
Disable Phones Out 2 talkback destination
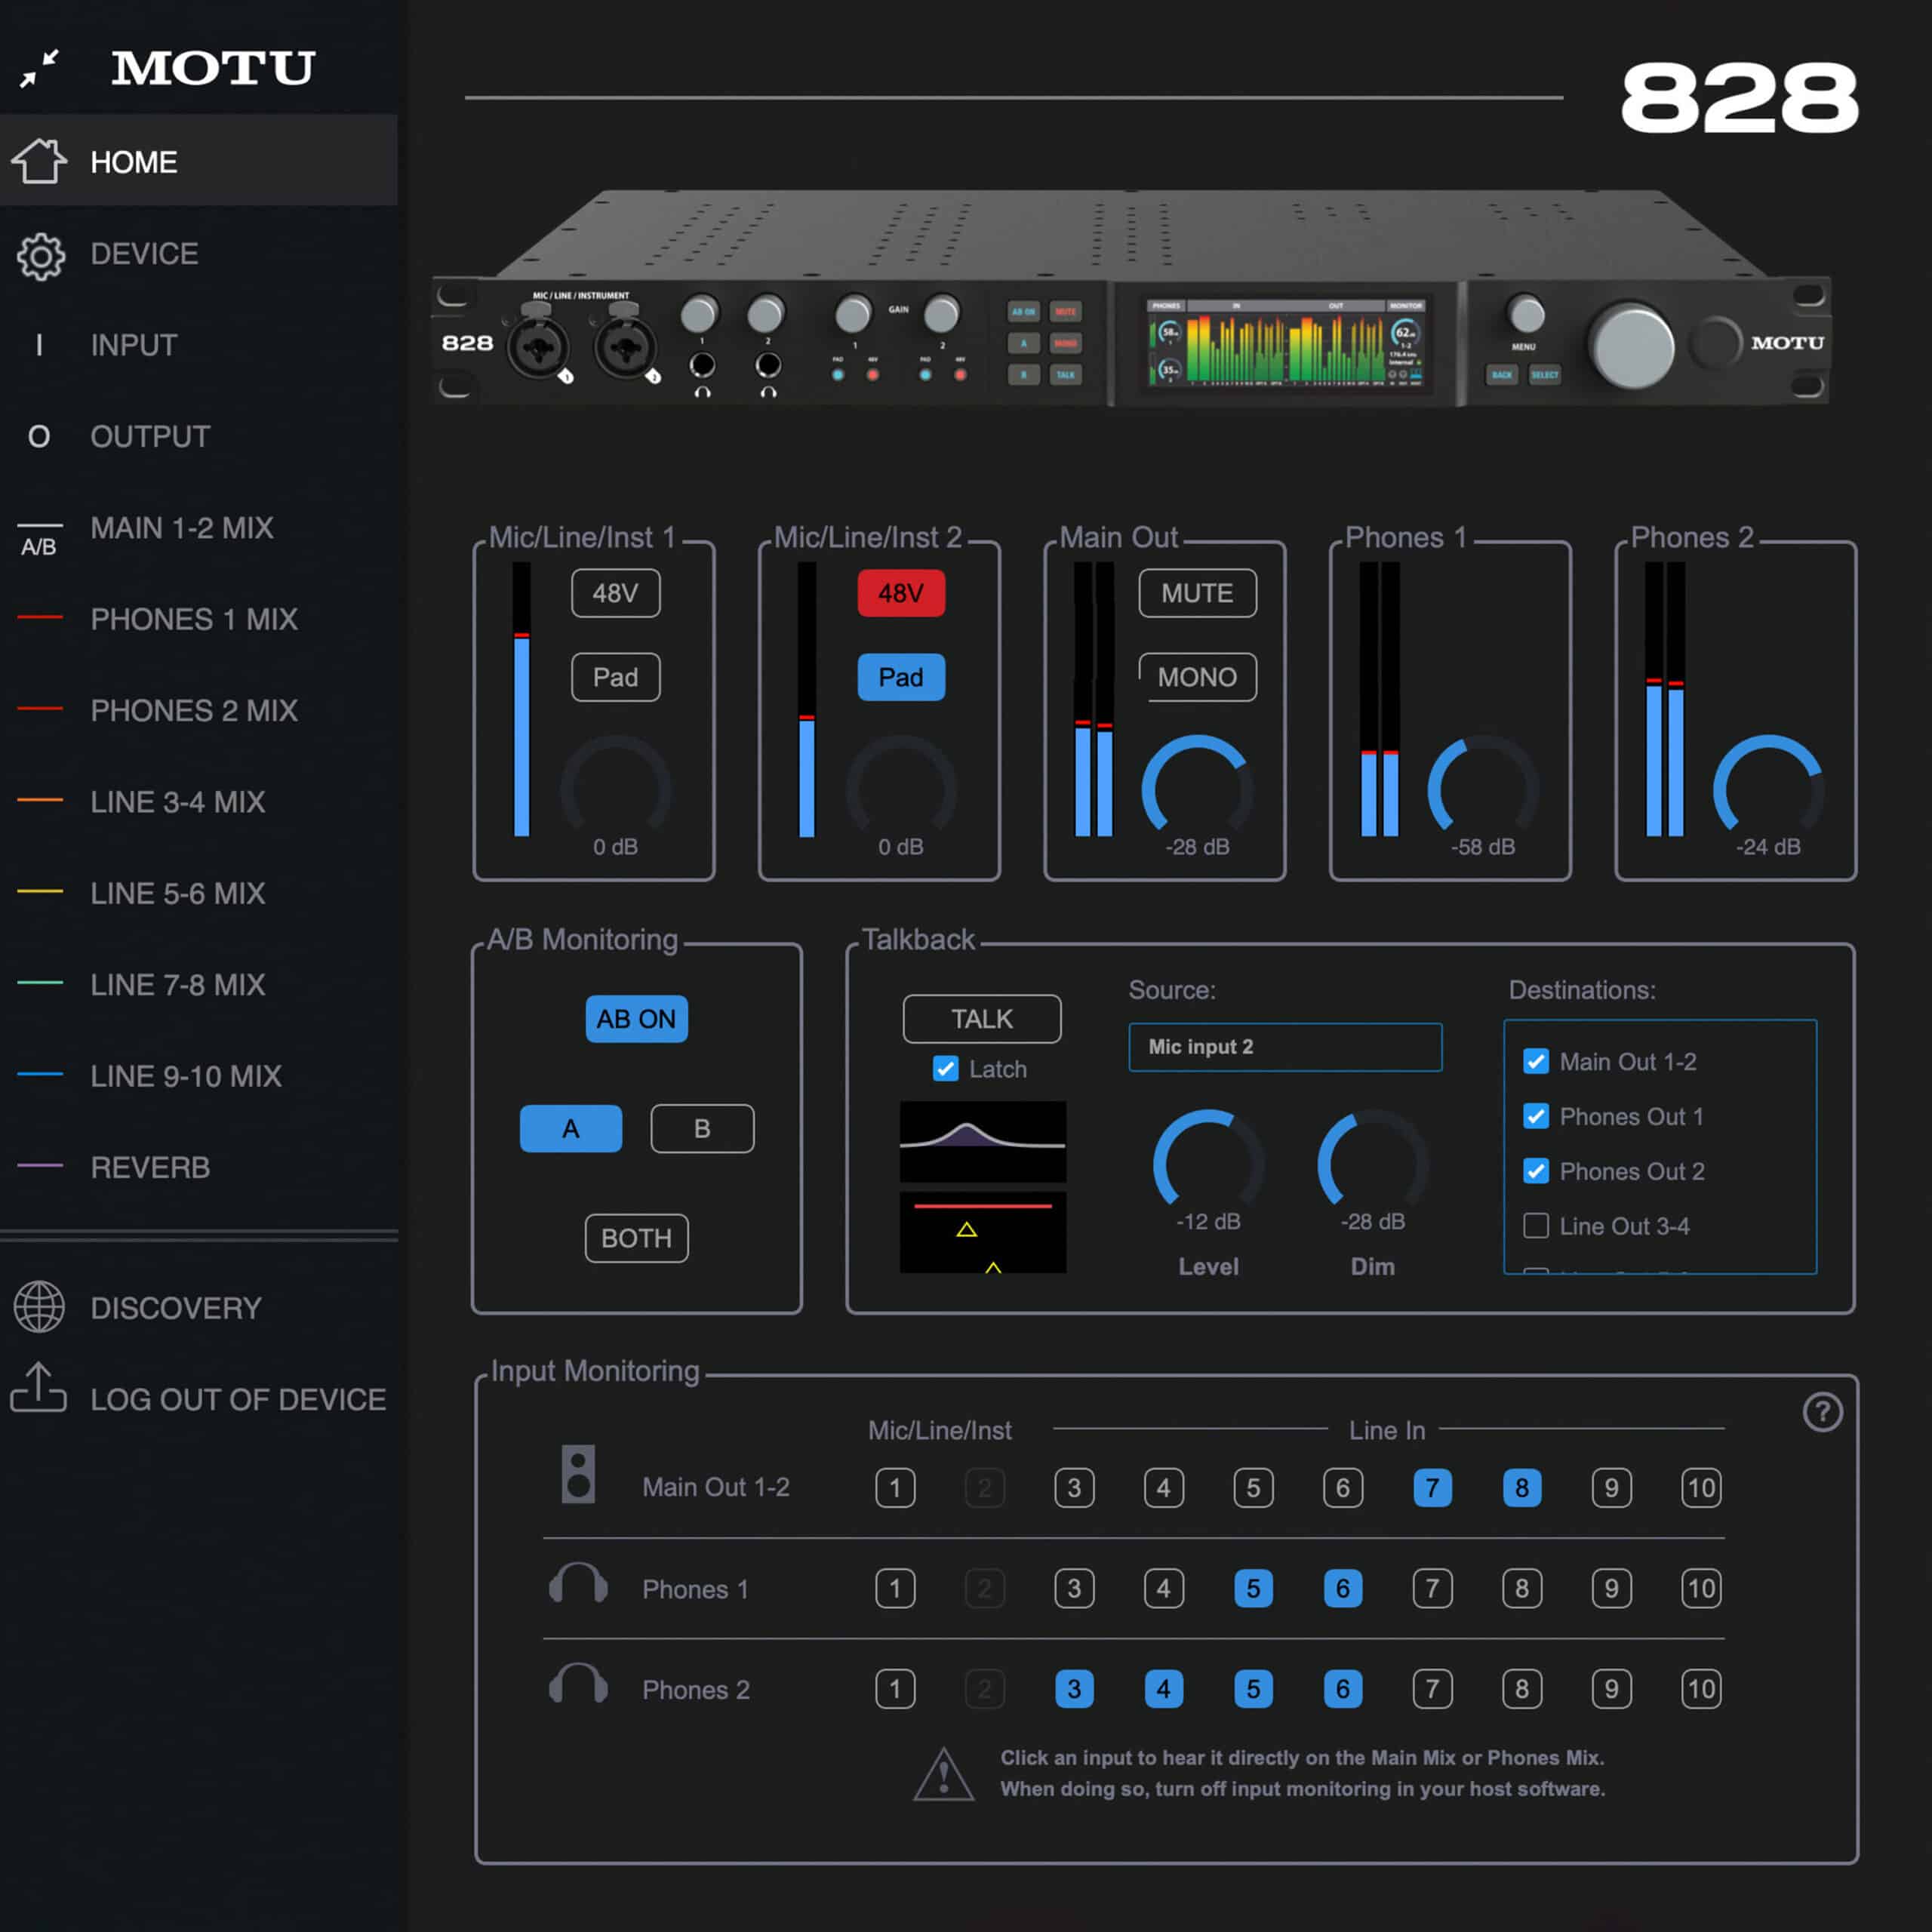(x=1536, y=1171)
